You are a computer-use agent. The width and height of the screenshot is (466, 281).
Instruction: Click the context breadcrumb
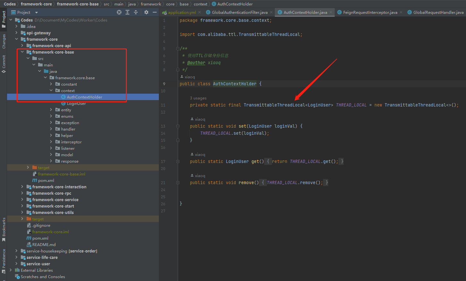click(x=200, y=4)
